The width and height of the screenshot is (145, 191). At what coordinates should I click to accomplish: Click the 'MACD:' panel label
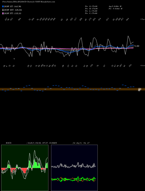point(8,143)
